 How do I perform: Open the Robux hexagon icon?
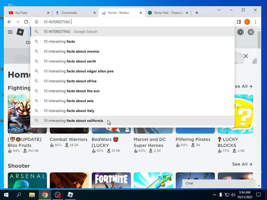pos(240,32)
